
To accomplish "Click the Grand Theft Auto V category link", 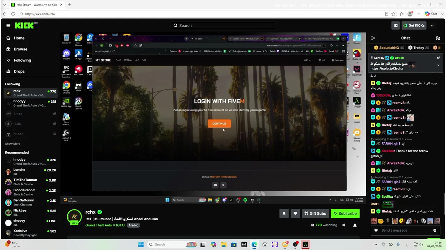I will 105,225.
